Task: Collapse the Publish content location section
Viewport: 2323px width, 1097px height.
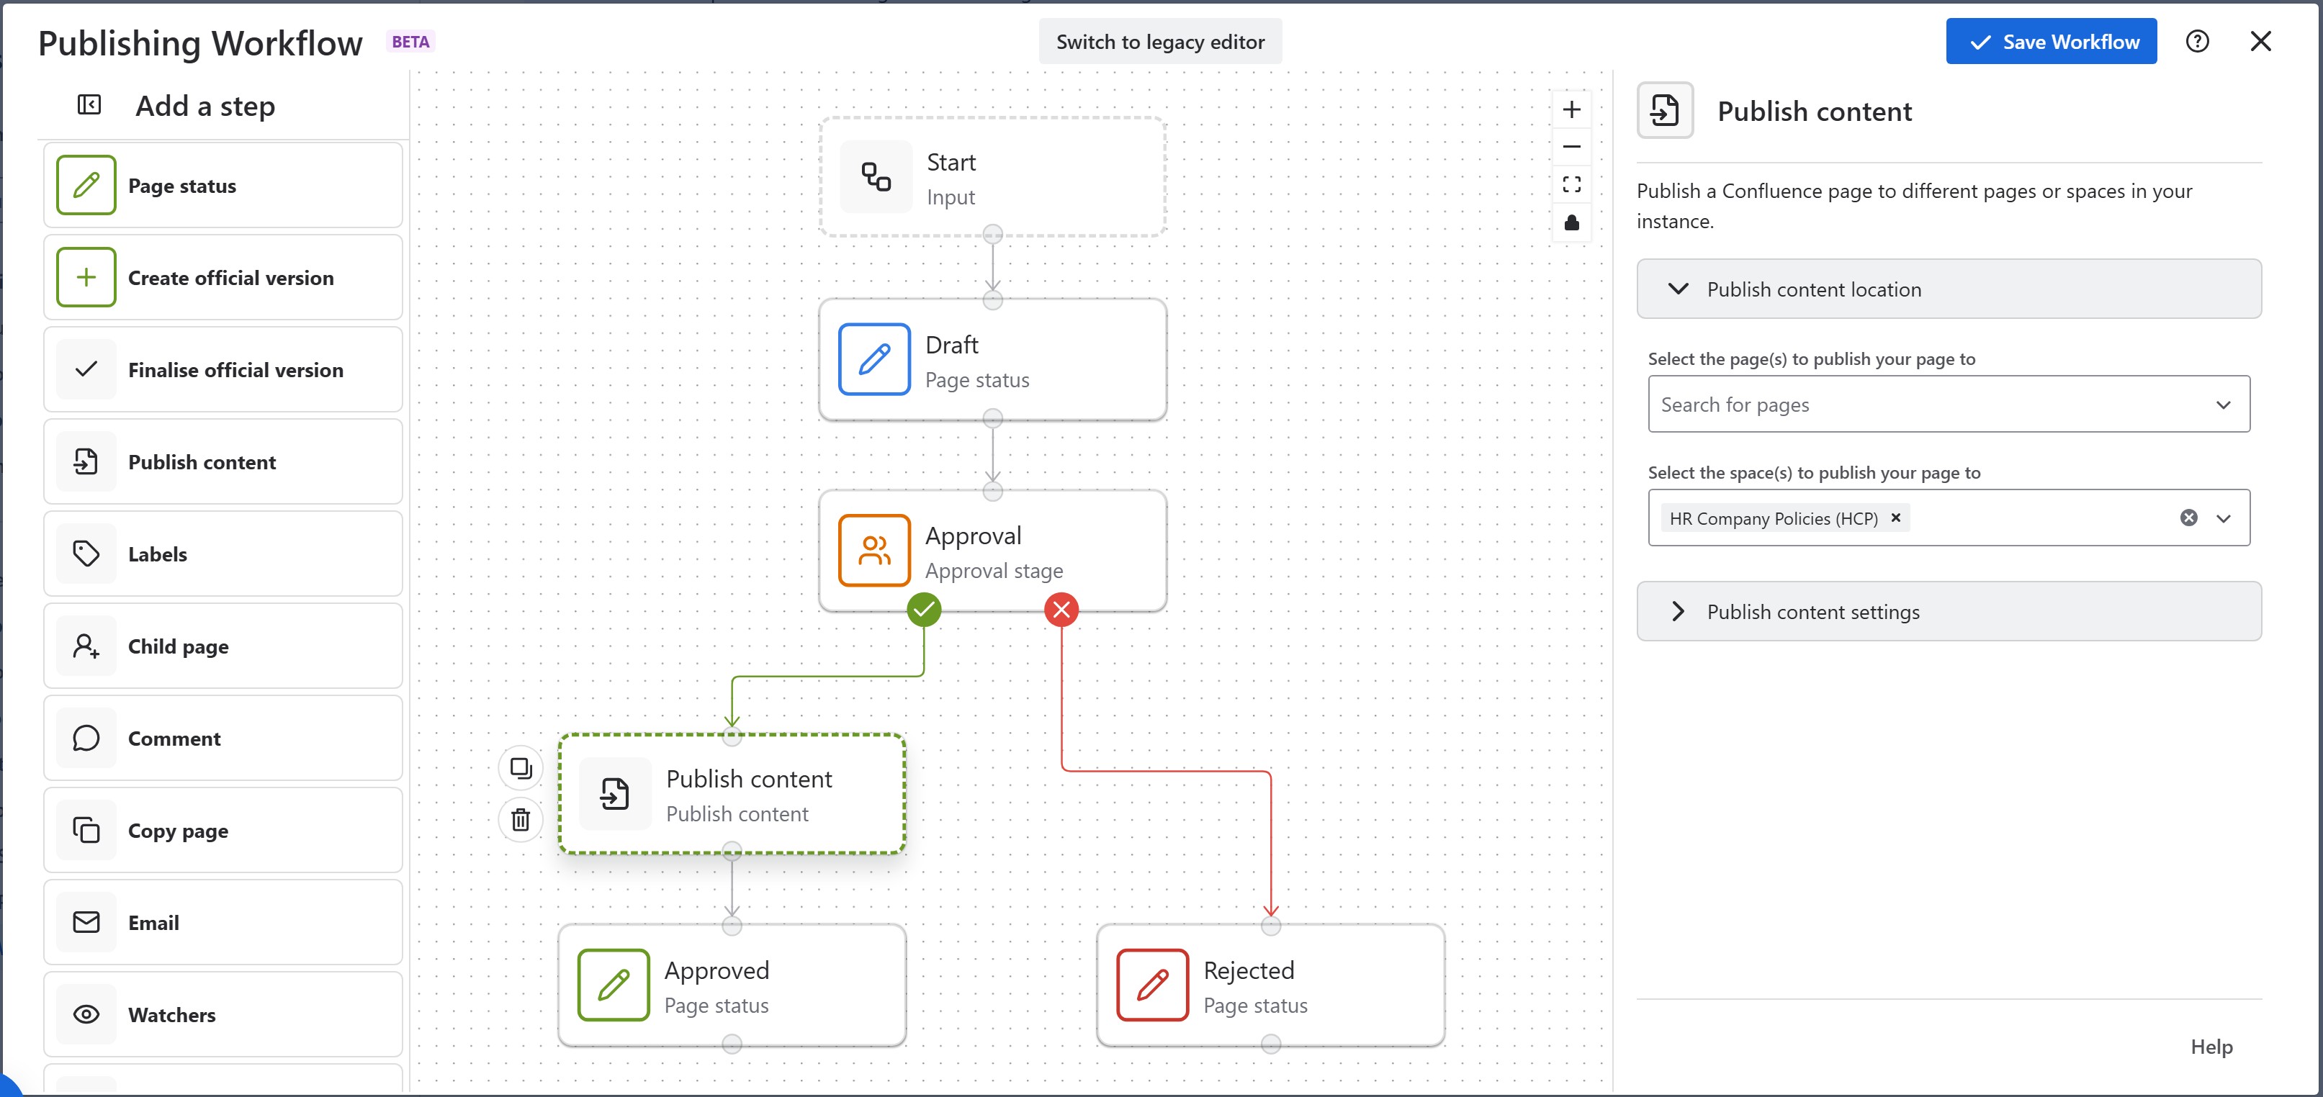Action: (x=1677, y=289)
